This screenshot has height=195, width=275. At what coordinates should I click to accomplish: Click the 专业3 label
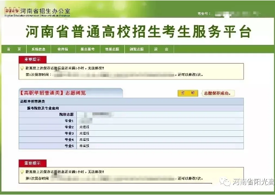tap(69, 133)
